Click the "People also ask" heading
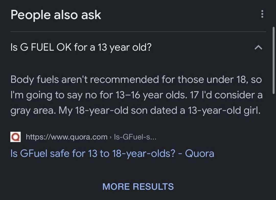The height and width of the screenshot is (200, 276). pos(56,15)
